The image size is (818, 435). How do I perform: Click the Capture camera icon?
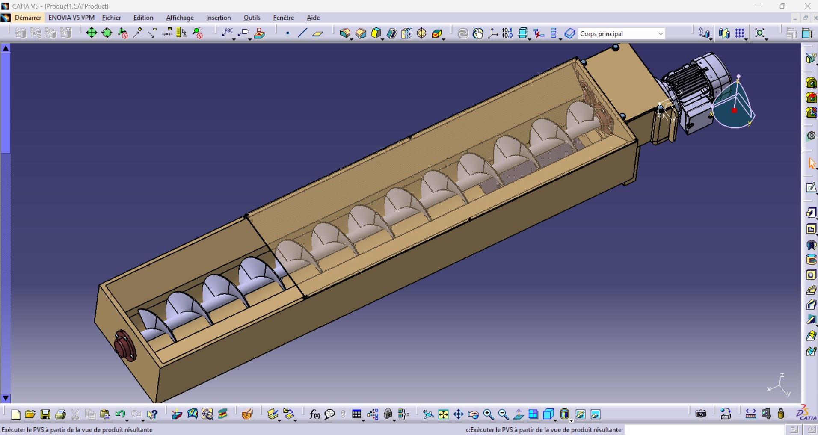[701, 414]
